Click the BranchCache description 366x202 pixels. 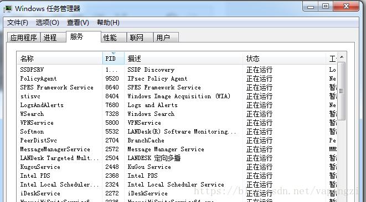click(146, 141)
